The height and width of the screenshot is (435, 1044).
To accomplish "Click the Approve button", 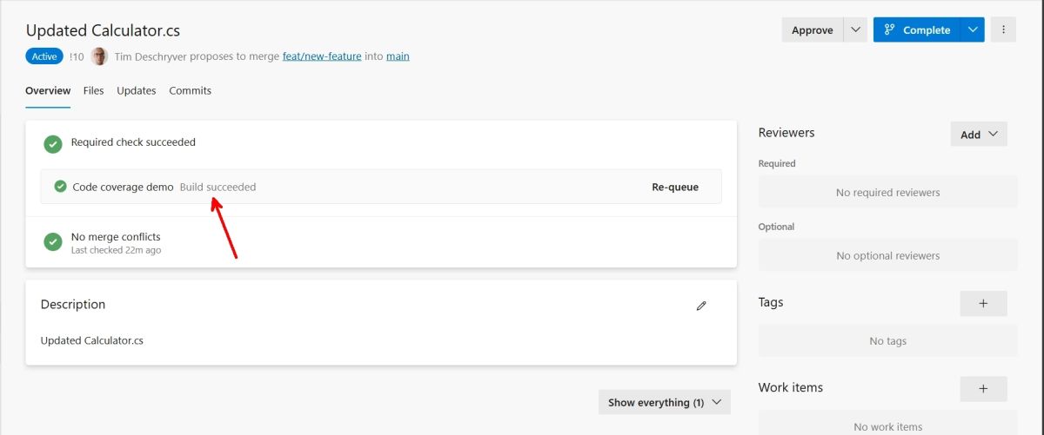I will pos(813,30).
